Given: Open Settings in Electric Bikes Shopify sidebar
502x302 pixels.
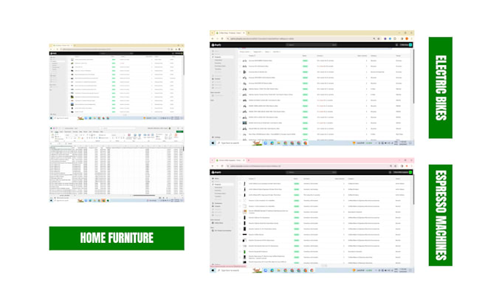Looking at the screenshot, I should click(216, 137).
